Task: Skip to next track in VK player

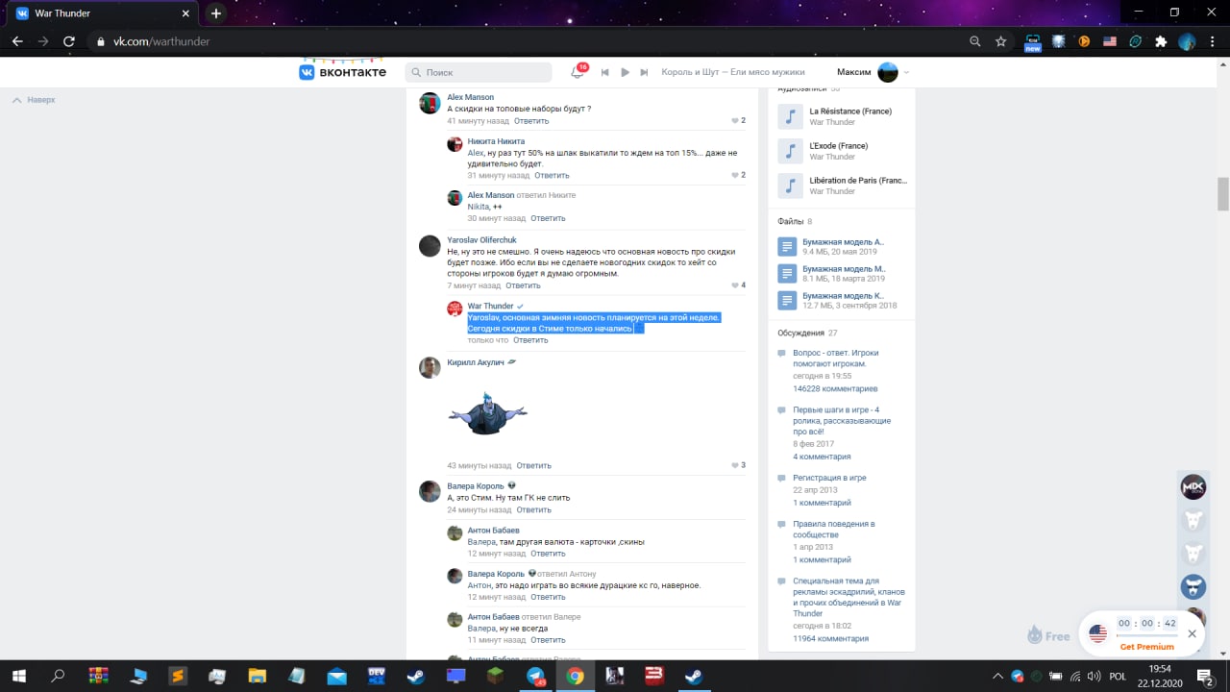Action: point(645,72)
